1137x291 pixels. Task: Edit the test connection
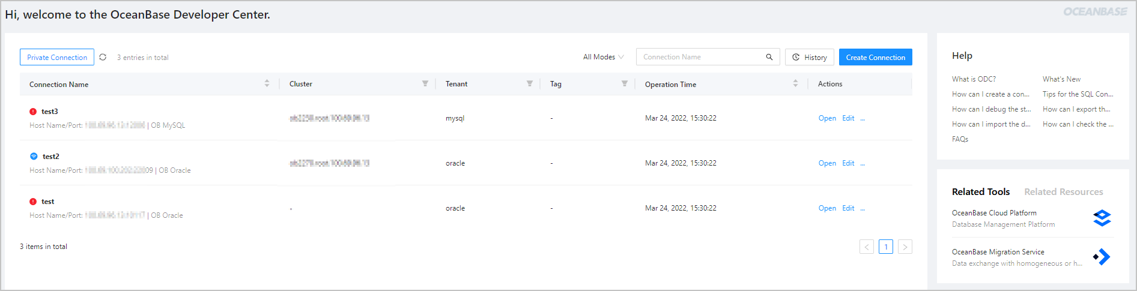coord(848,208)
